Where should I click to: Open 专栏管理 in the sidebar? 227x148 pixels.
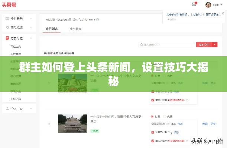pos(16,54)
